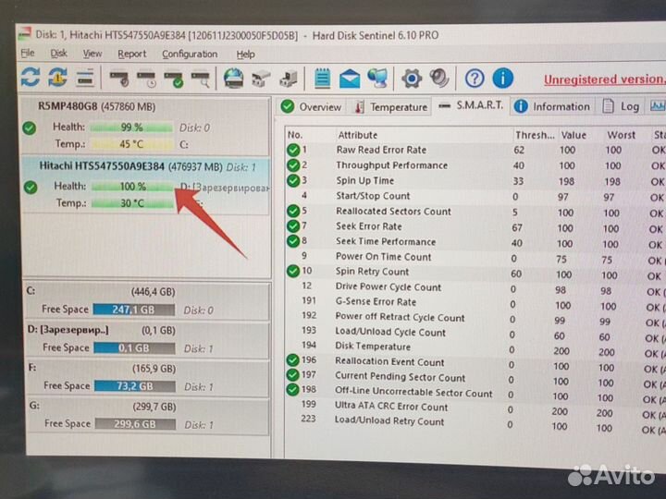Click the refresh-with-warning toolbar icon
666x499 pixels.
click(x=57, y=78)
